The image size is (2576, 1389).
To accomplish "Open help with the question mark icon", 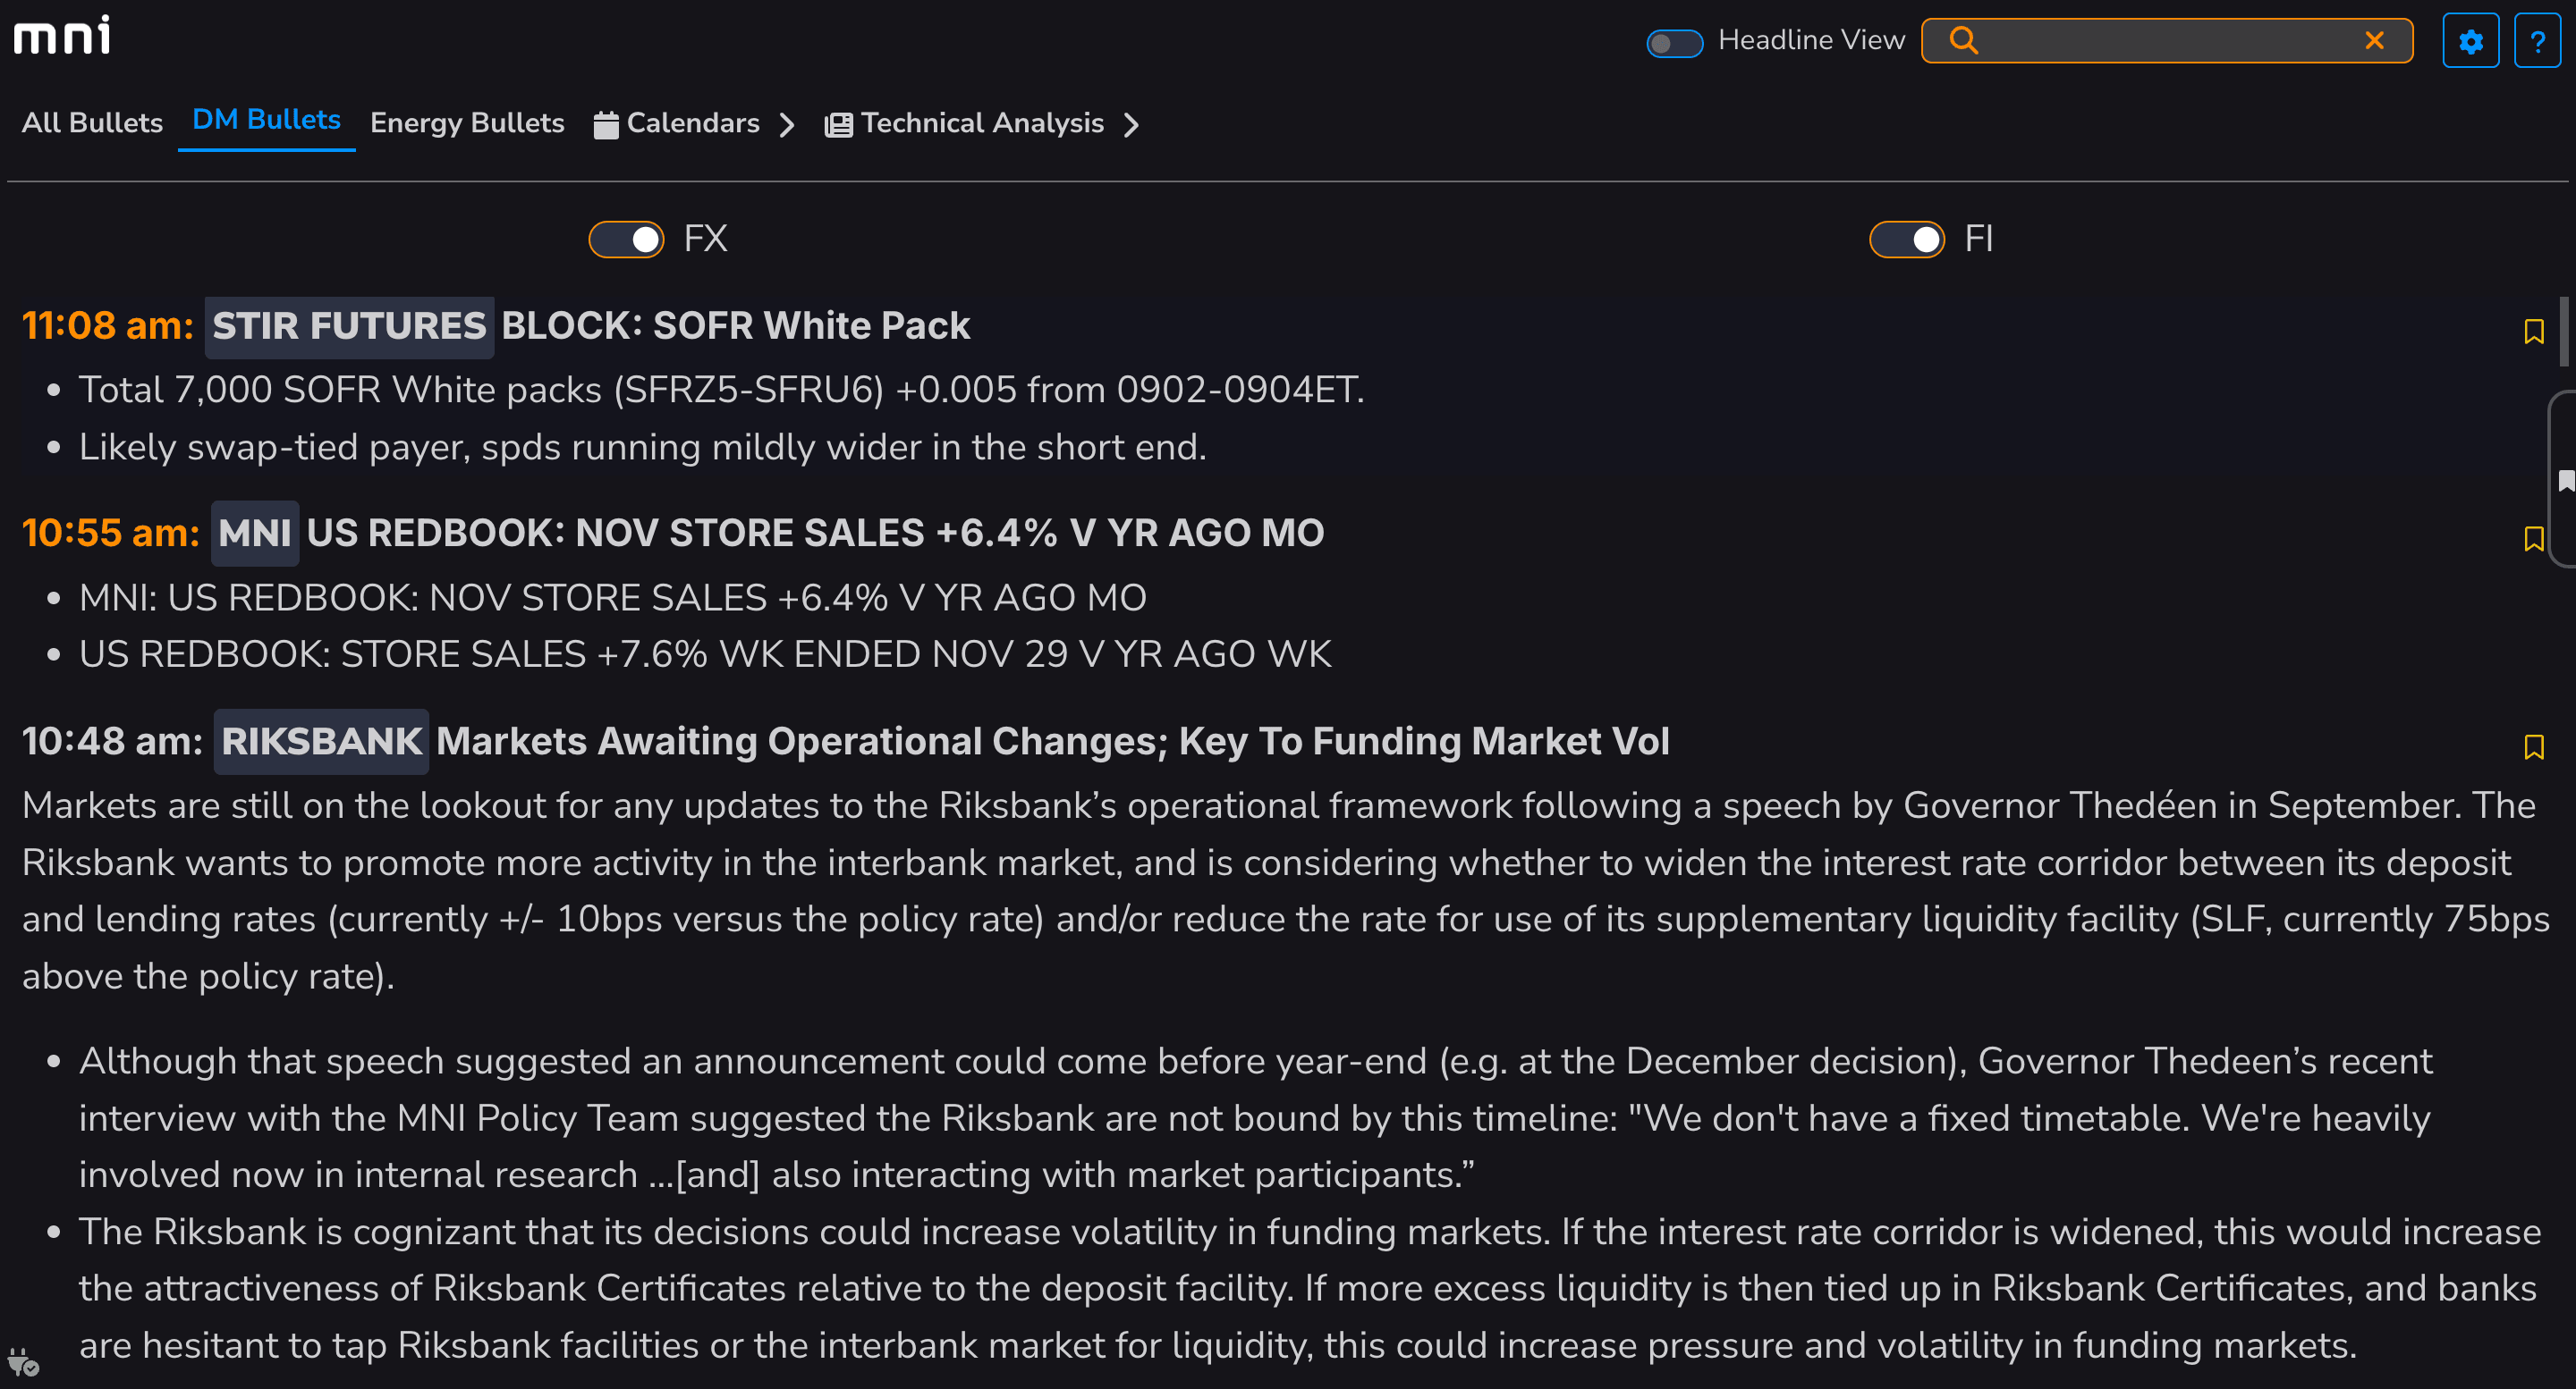I will pyautogui.click(x=2536, y=41).
